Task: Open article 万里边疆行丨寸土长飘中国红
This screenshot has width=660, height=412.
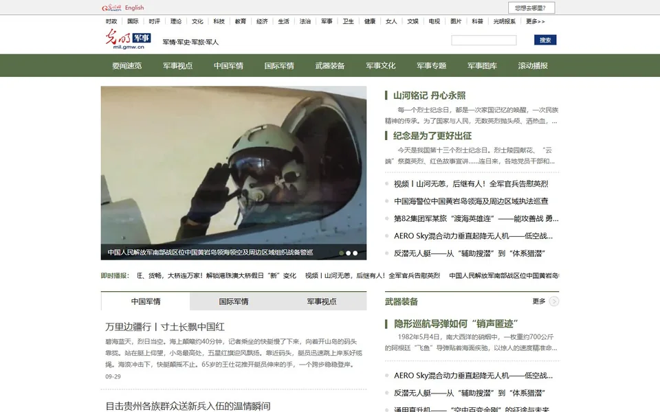Action: (x=165, y=327)
